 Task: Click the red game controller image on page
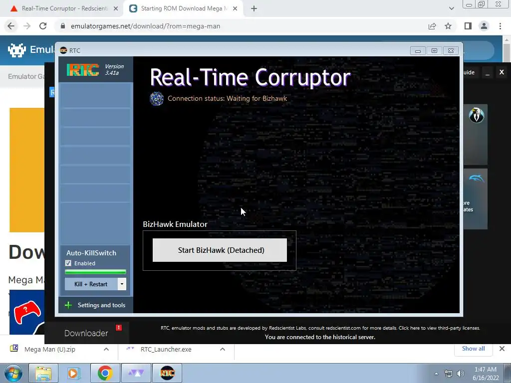click(x=27, y=312)
